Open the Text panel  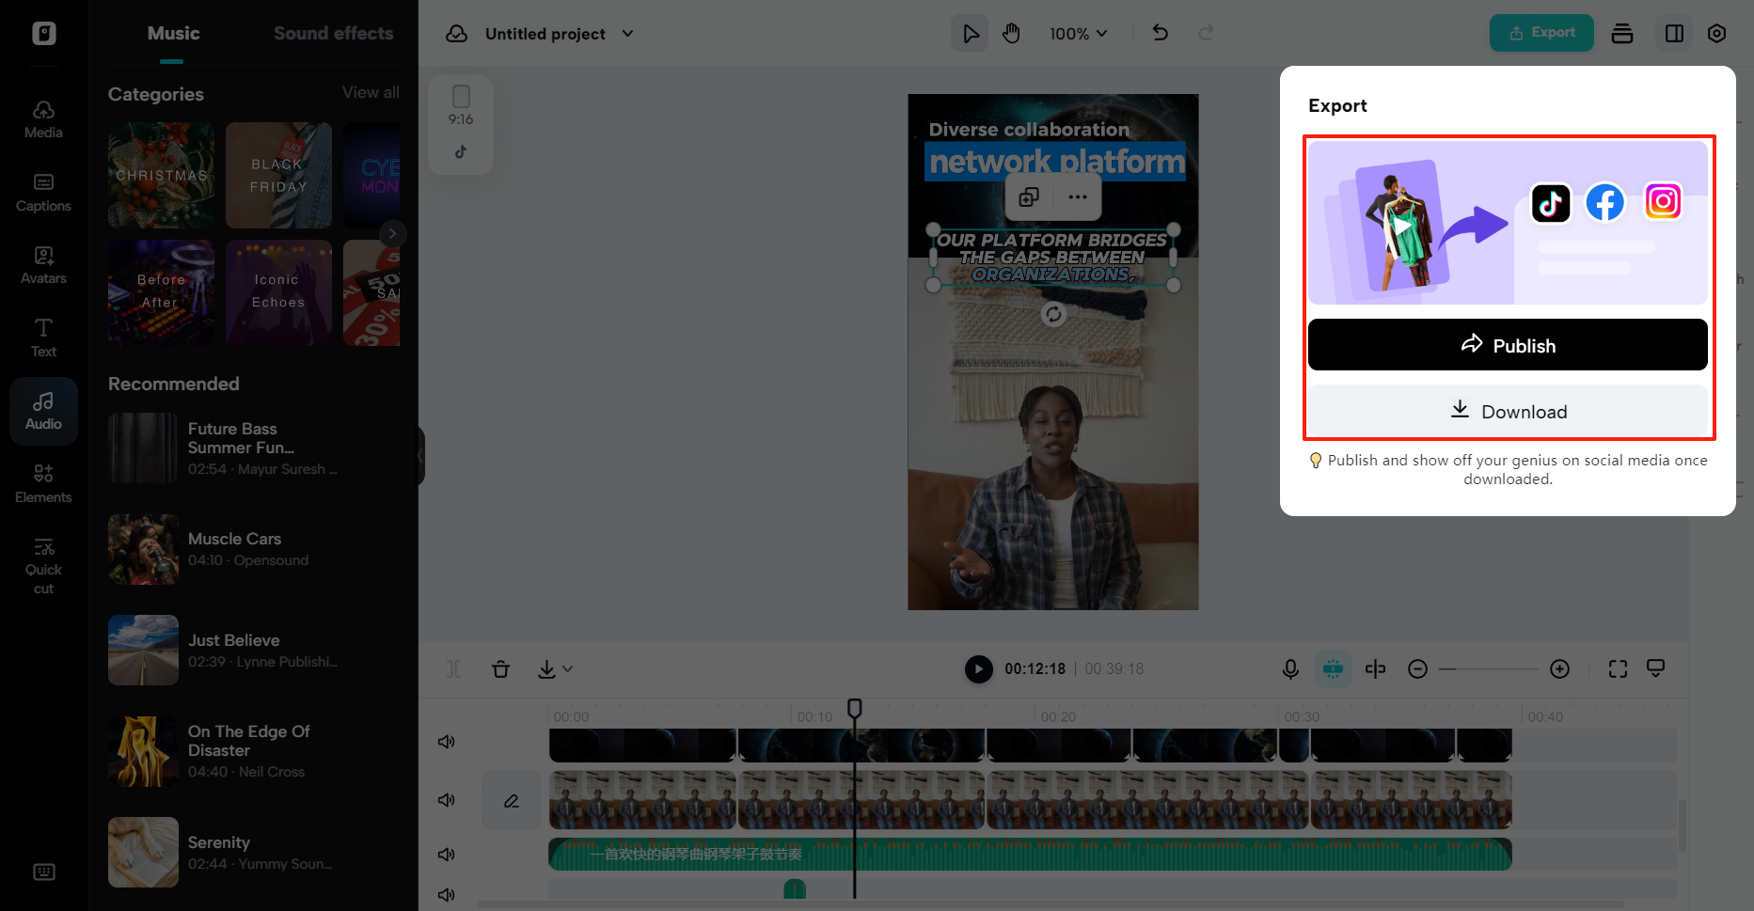[x=42, y=337]
